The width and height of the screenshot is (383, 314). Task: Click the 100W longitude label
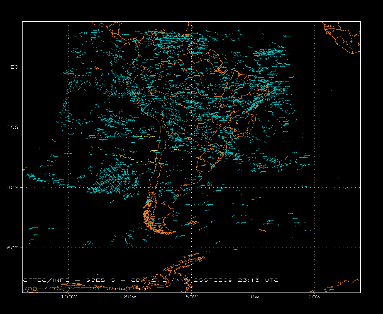coord(69,297)
